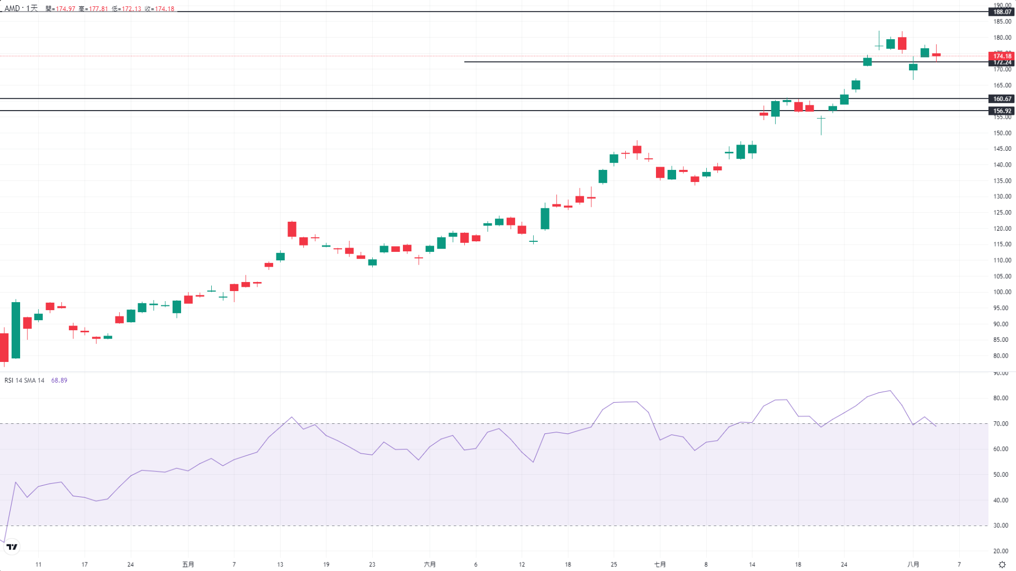Select the tall green candle at far left
The height and width of the screenshot is (571, 1016).
coord(16,330)
